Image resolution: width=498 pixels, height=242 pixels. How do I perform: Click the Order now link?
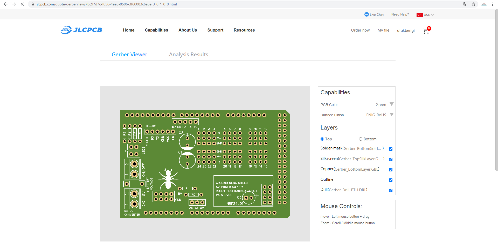click(360, 30)
